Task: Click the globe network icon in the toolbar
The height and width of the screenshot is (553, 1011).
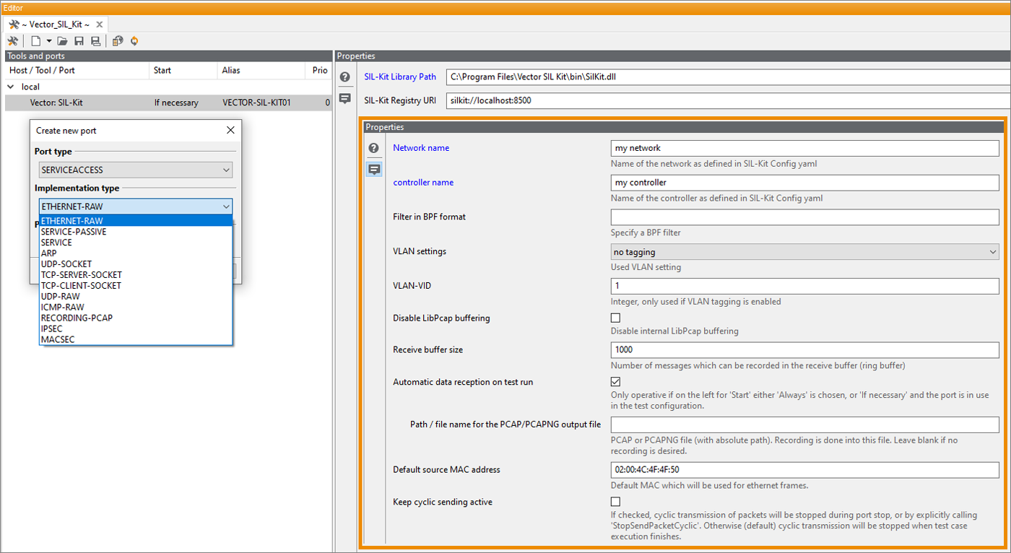Action: [118, 41]
